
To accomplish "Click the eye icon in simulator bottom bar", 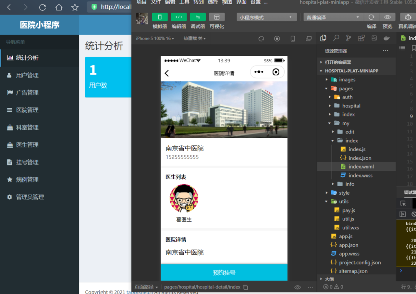I will click(x=297, y=287).
